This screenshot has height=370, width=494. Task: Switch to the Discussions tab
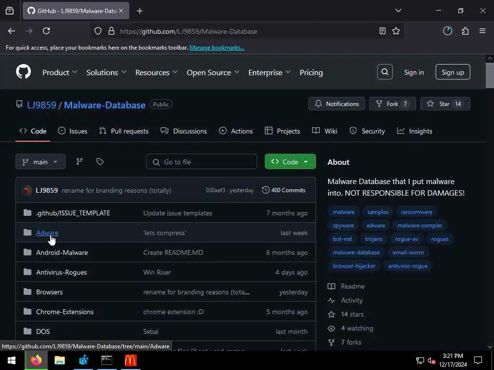pos(184,131)
